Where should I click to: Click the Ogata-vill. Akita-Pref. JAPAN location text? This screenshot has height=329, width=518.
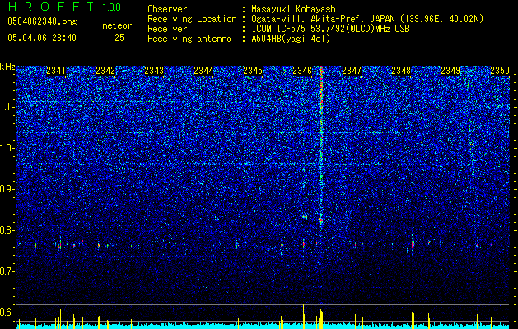(367, 19)
